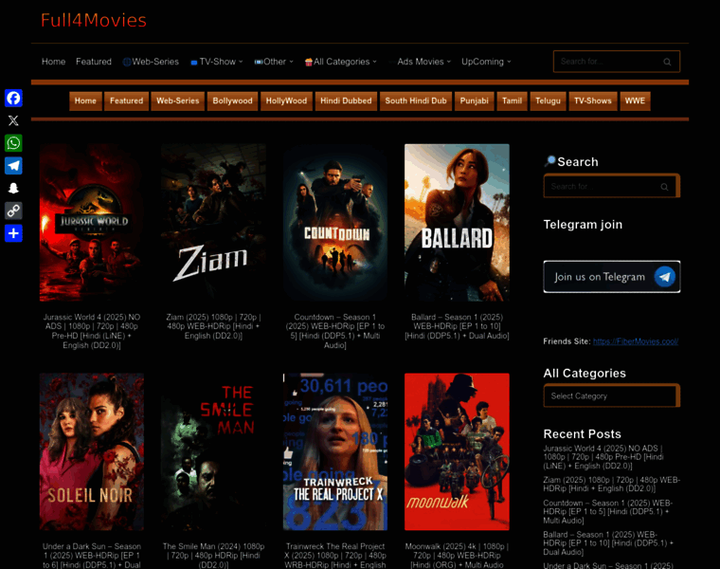Open The Smile Man poster thumbnail
Viewport: 720px width, 569px height.
[213, 451]
